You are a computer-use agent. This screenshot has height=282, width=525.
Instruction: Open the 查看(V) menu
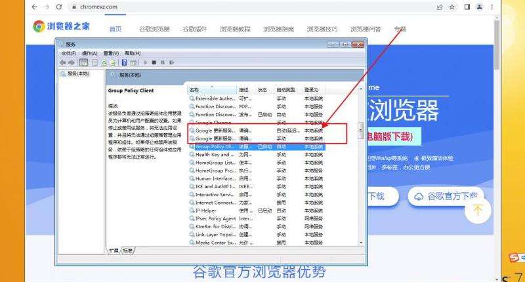(111, 53)
